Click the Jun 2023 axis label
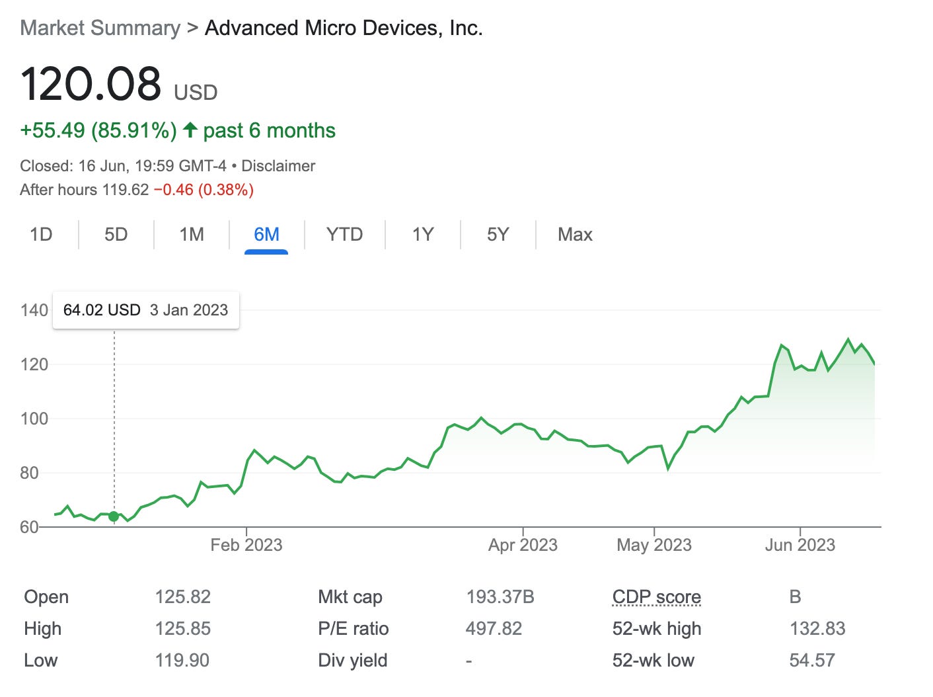Viewport: 933px width, 697px height. tap(800, 545)
